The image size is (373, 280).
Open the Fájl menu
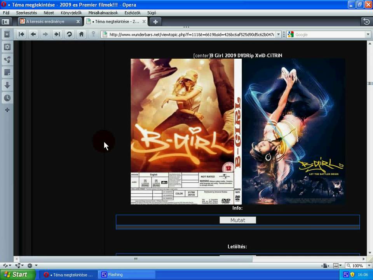pyautogui.click(x=6, y=13)
